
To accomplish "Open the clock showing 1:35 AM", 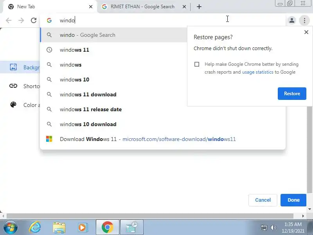I will point(293,228).
